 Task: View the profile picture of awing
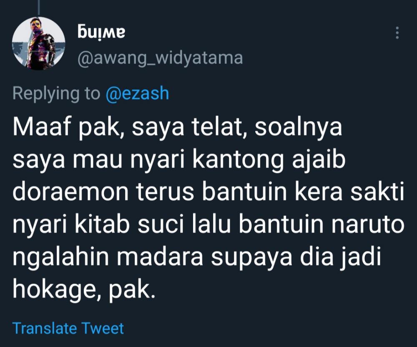point(38,43)
